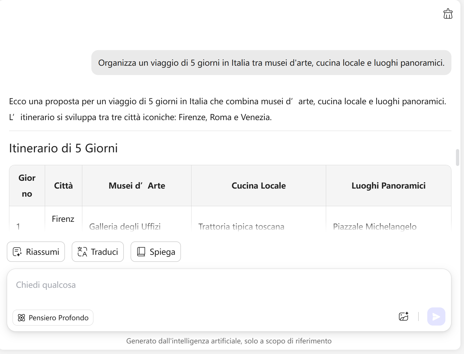Click the intro paragraph starting Ecco una proposta
The width and height of the screenshot is (464, 354).
(227, 109)
